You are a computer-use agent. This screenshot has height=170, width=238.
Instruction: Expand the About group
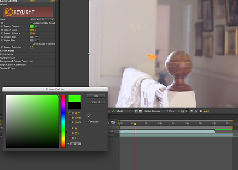tap(4, 4)
